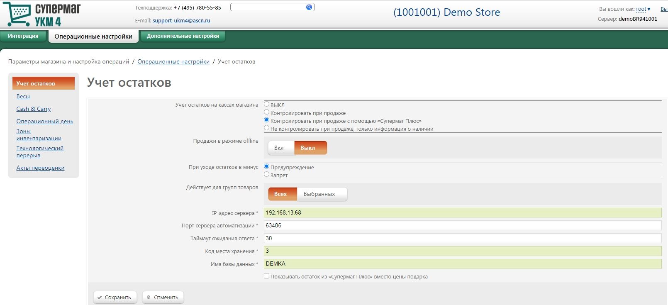This screenshot has width=668, height=305.
Task: Select Учет остатков in sidebar
Action: 44,83
